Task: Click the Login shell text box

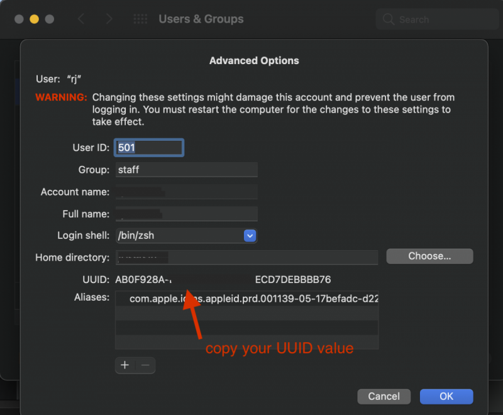Action: pos(179,236)
